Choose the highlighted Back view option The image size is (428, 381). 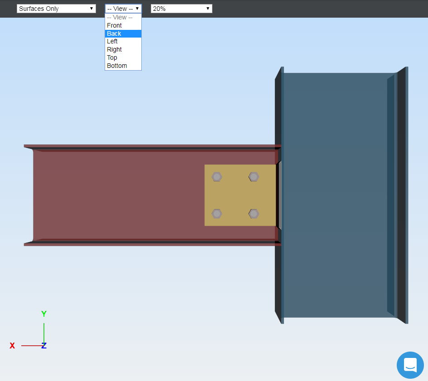coord(123,33)
